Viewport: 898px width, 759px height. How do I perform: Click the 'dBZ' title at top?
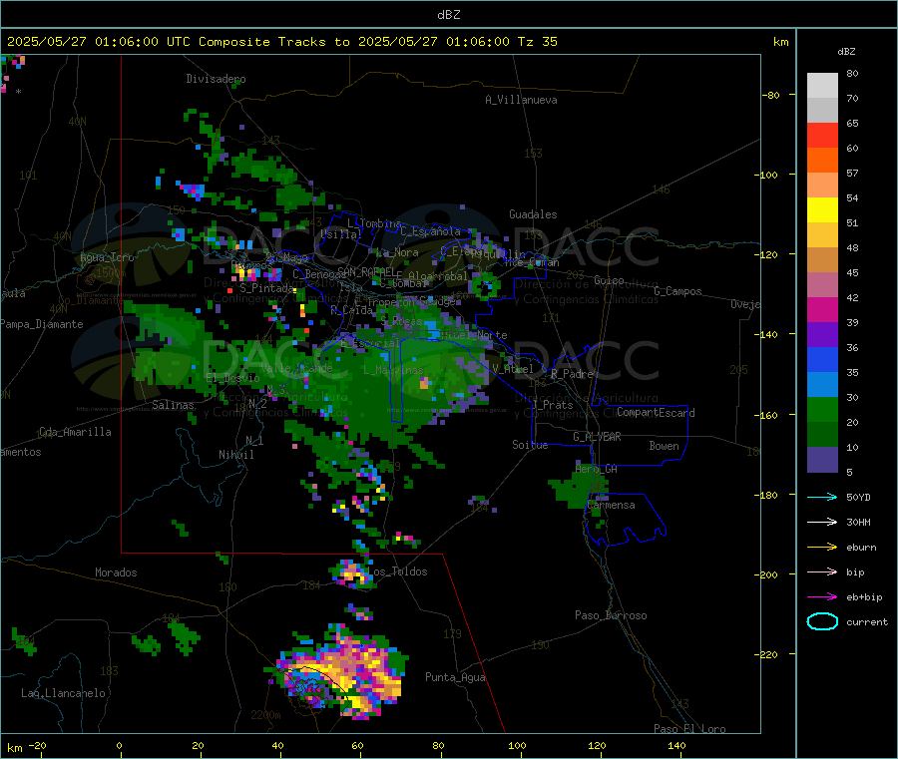[x=448, y=15]
